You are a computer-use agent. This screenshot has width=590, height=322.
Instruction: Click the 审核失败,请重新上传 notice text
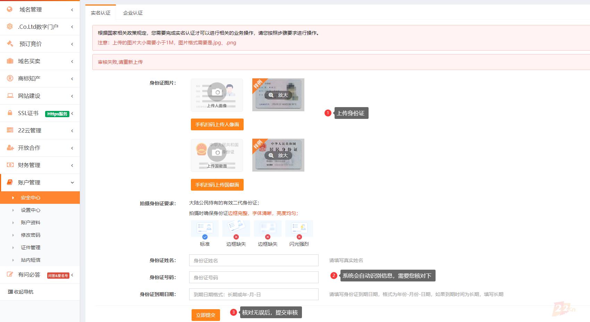tap(120, 62)
